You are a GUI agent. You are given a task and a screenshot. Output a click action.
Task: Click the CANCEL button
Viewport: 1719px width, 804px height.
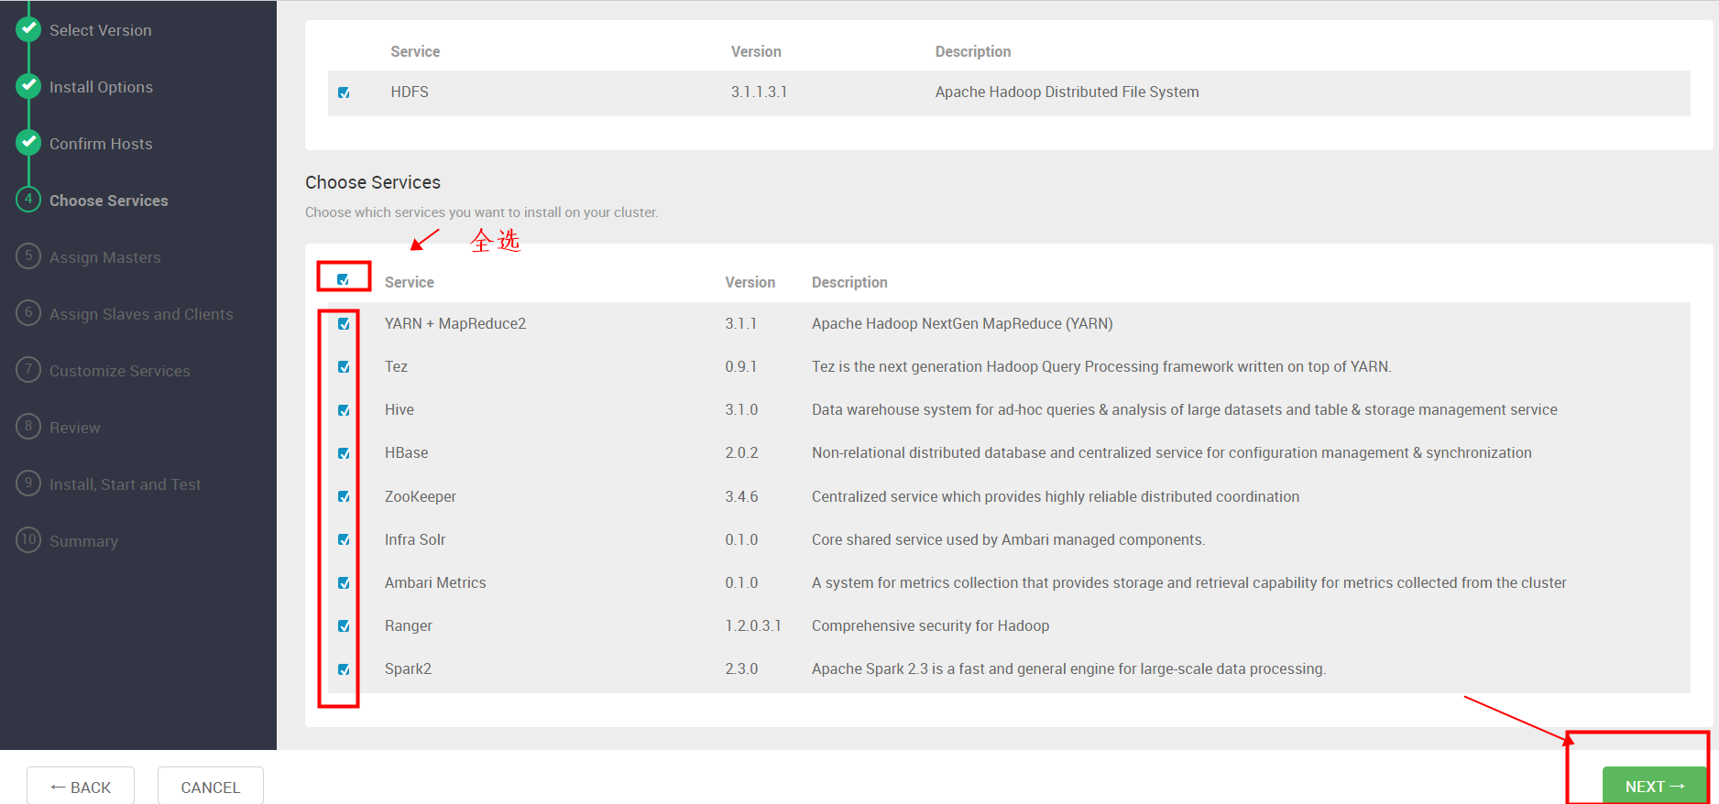211,787
